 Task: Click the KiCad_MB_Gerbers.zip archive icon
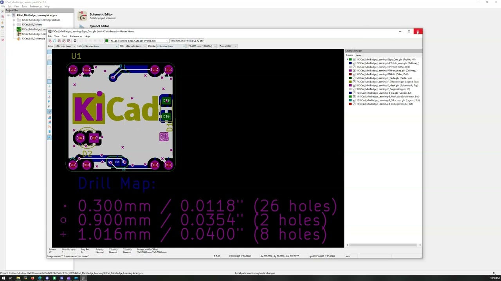(x=19, y=39)
